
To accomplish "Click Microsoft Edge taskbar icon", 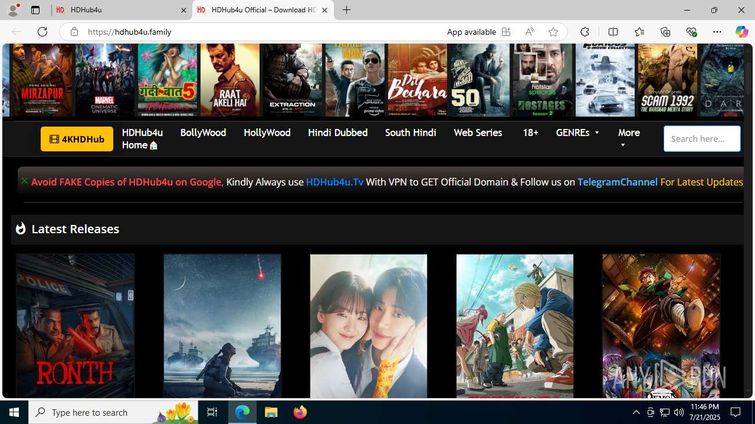I will click(x=242, y=412).
